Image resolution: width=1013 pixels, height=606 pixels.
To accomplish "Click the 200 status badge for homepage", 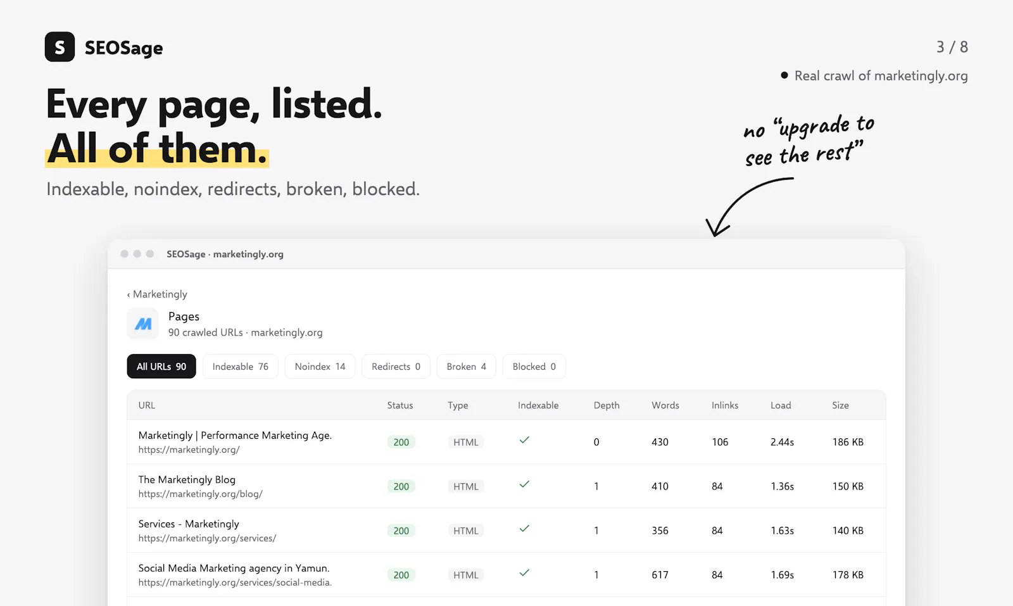I will click(x=401, y=442).
